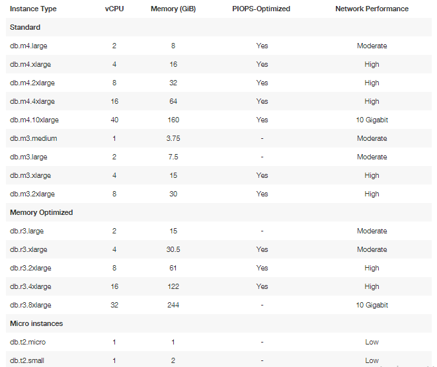Click the Instance Type column header
The width and height of the screenshot is (437, 367).
(33, 9)
